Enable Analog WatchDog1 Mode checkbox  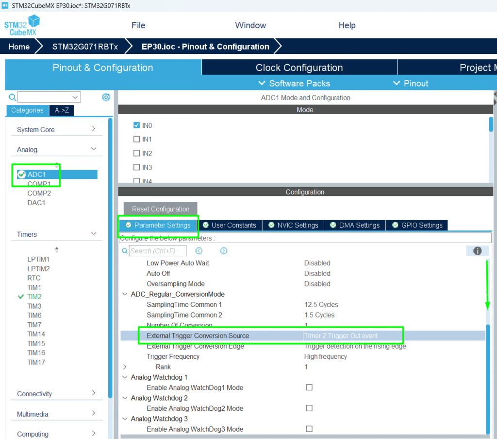309,387
